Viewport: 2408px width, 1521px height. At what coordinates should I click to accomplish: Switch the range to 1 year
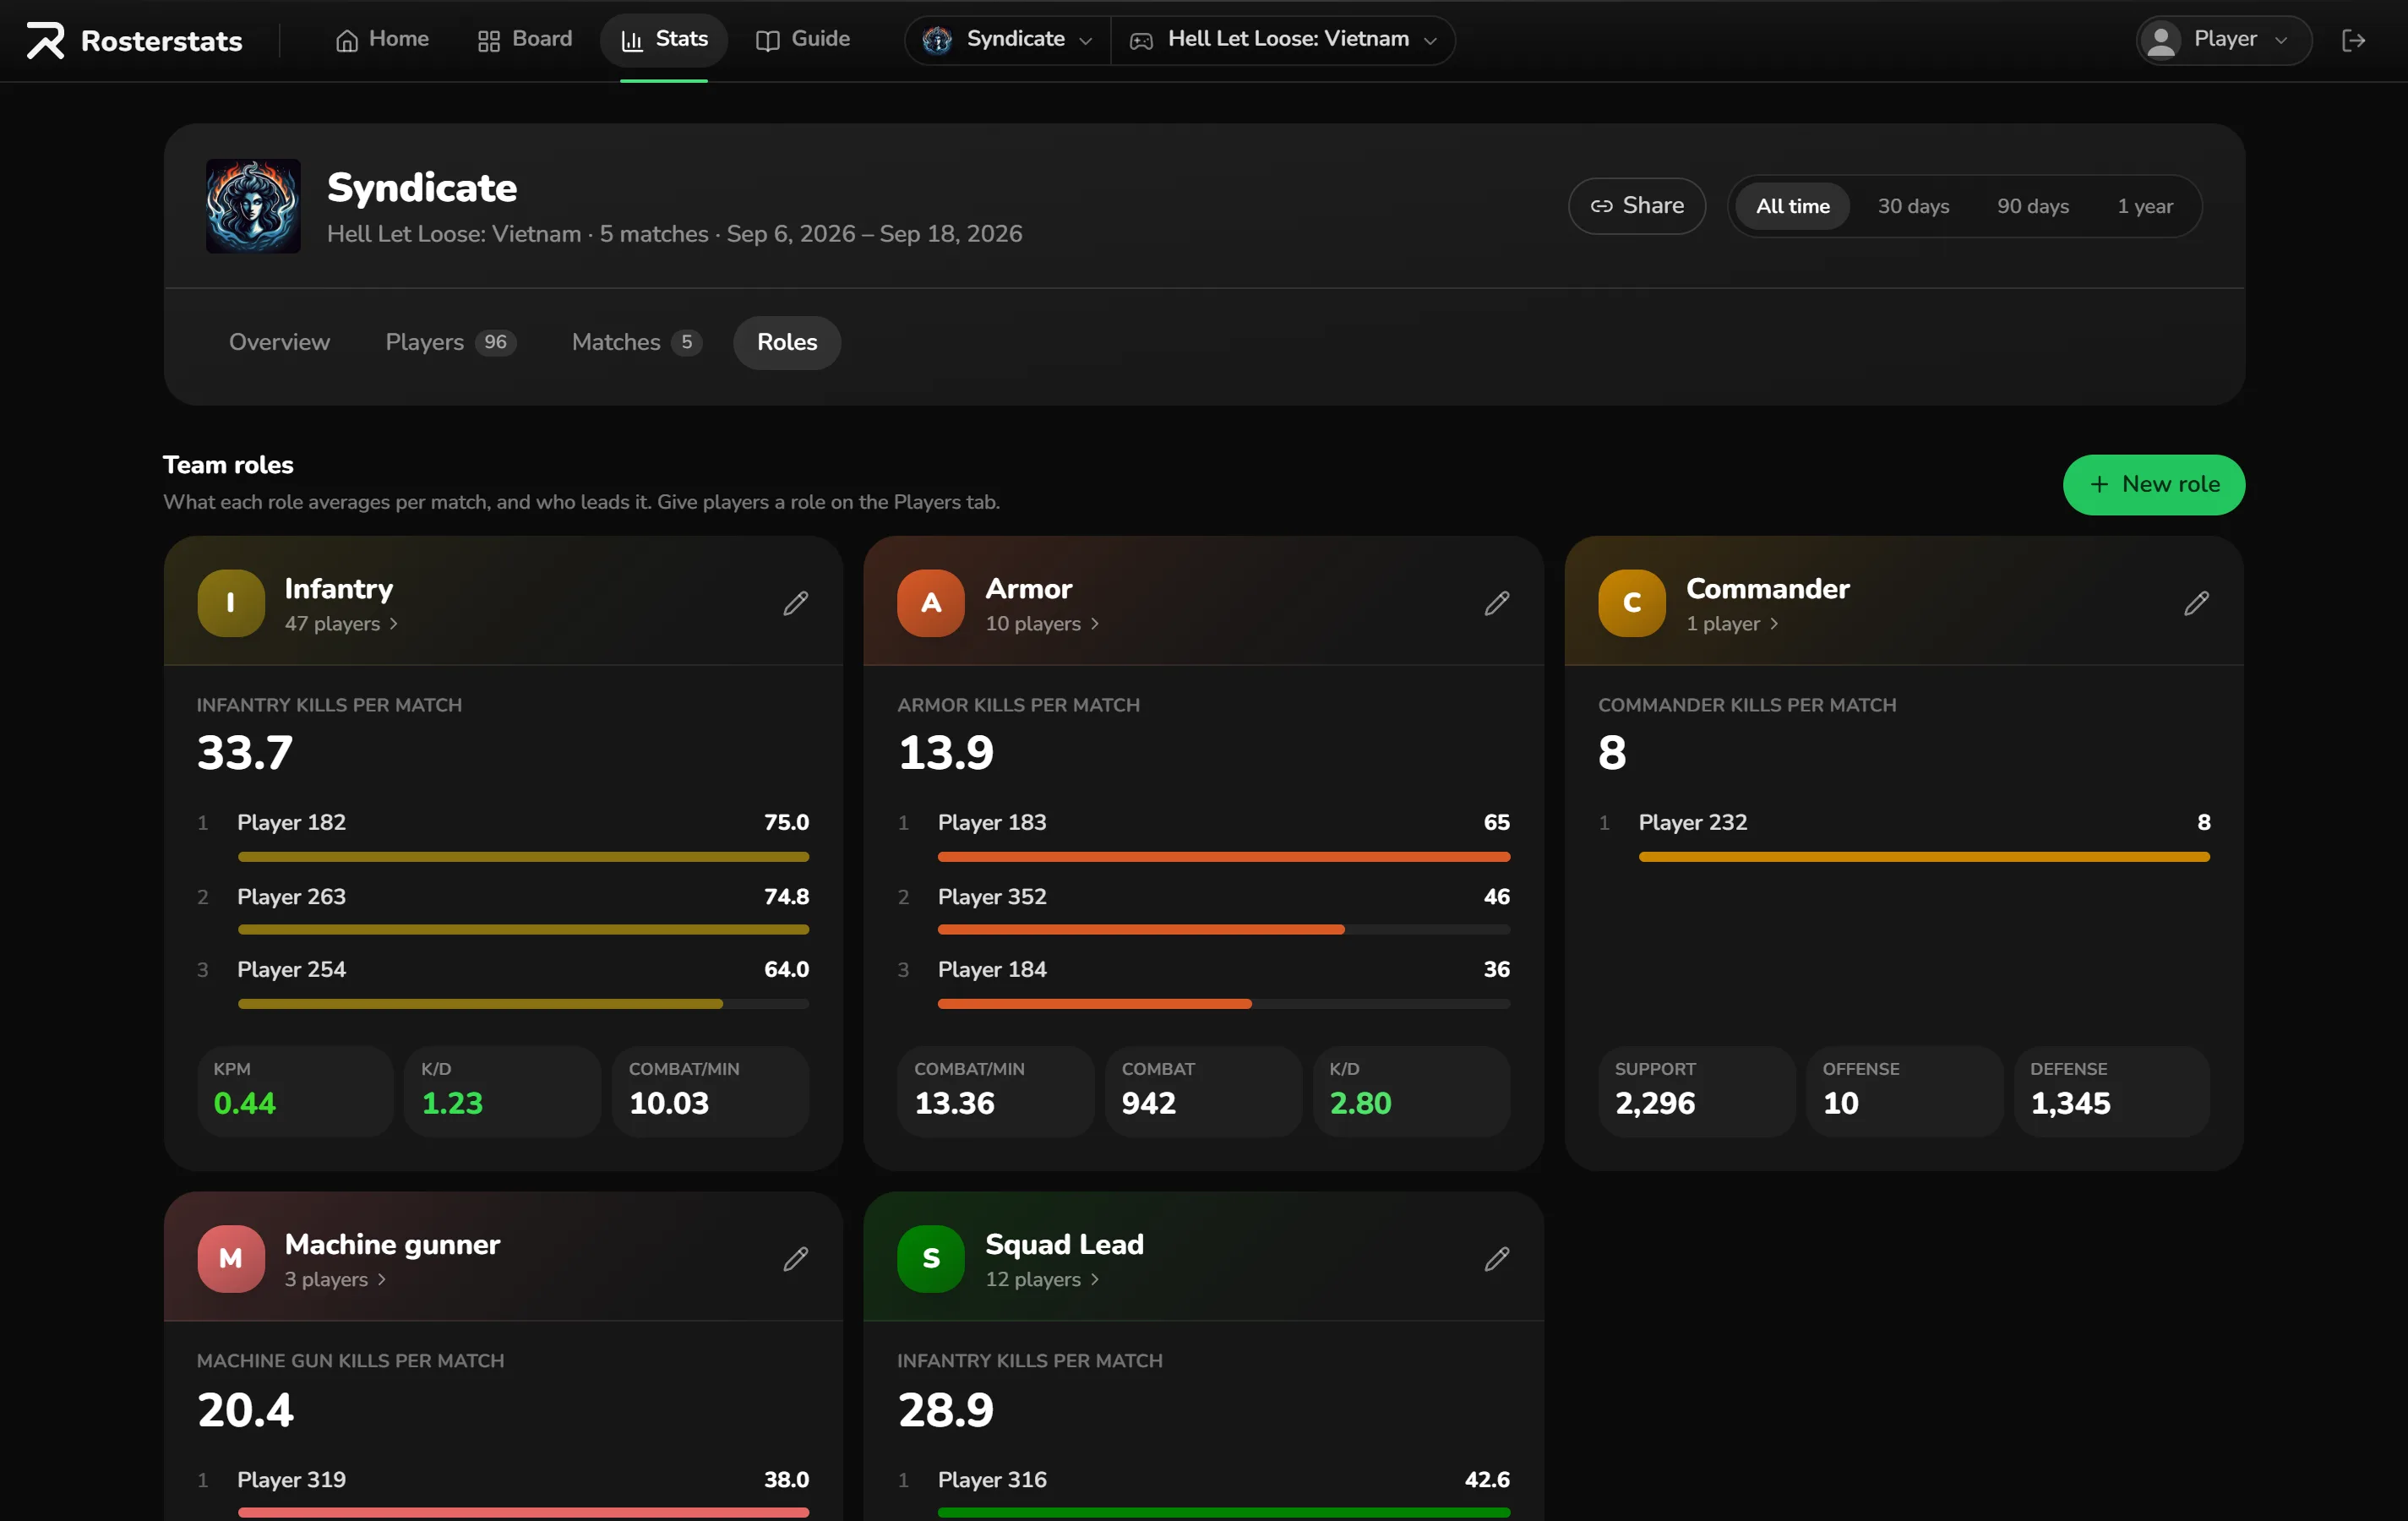point(2144,206)
